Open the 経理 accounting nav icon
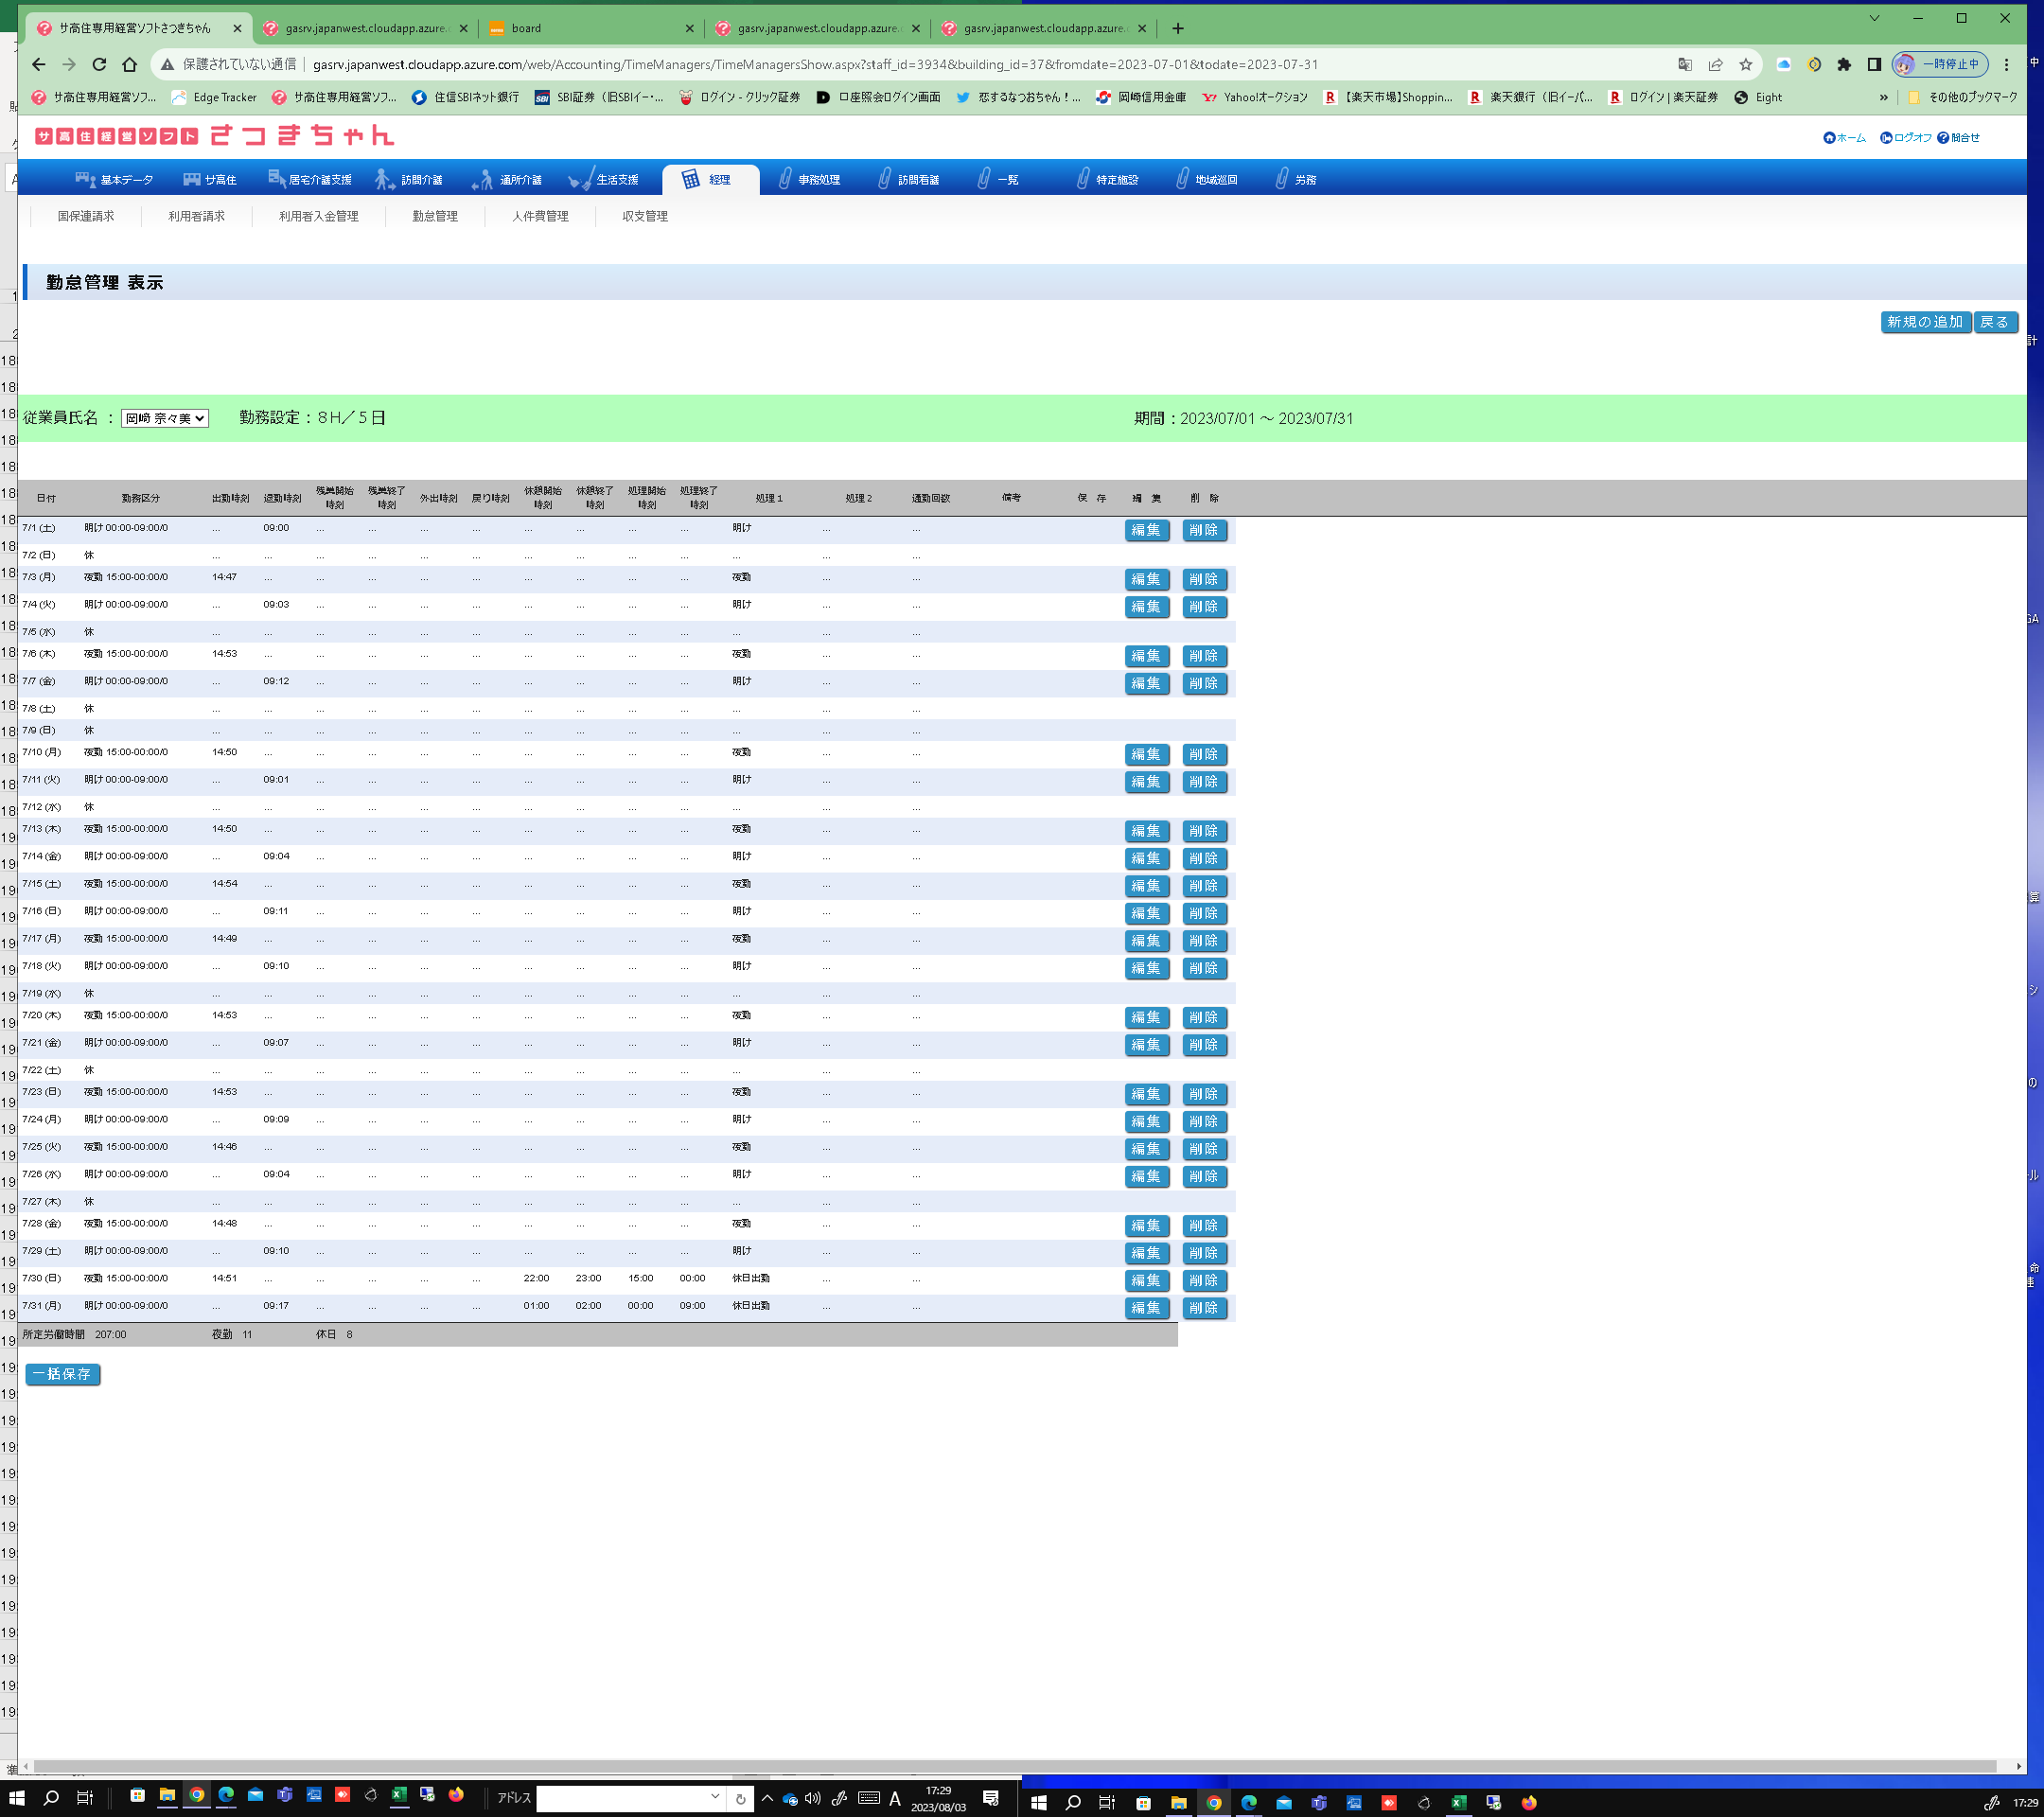Viewport: 2044px width, 1817px height. (x=690, y=179)
